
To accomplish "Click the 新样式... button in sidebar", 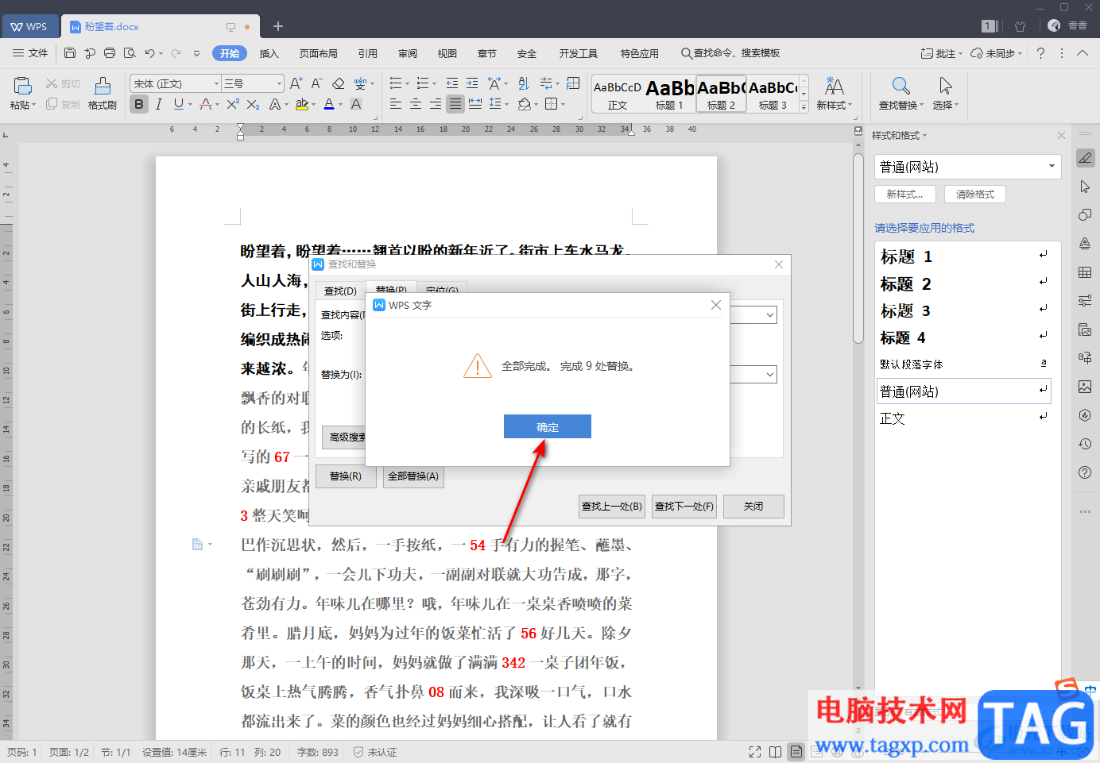I will [905, 195].
